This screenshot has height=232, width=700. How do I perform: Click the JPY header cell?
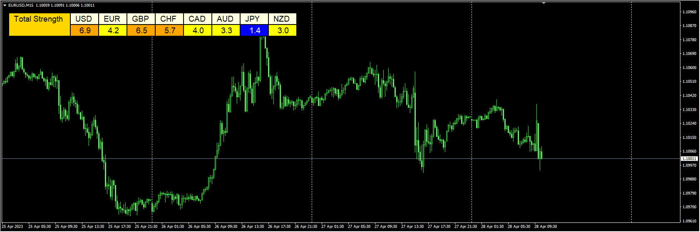coord(254,19)
